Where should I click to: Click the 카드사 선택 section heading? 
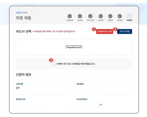pos(23,31)
